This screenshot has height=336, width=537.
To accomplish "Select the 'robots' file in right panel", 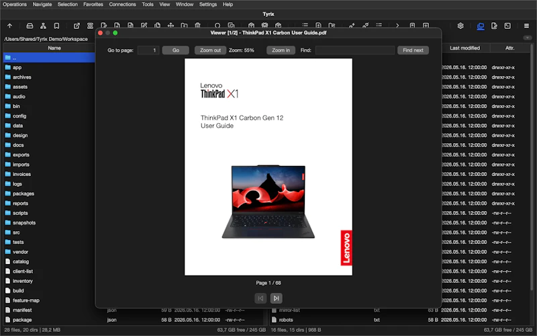I will pyautogui.click(x=286, y=320).
